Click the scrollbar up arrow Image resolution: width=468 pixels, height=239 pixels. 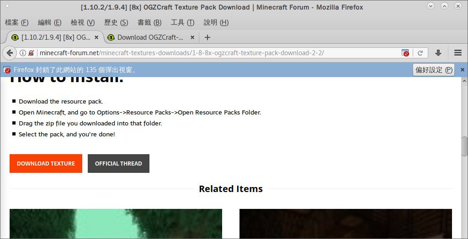coord(464,81)
